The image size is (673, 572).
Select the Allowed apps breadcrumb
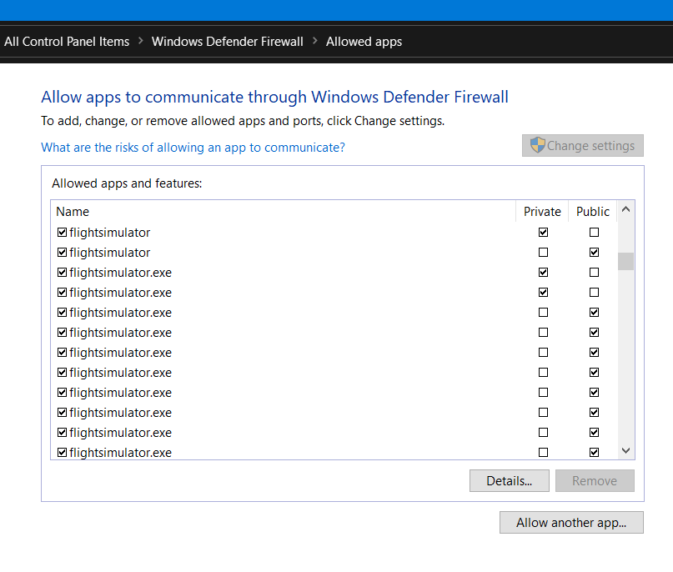coord(364,42)
